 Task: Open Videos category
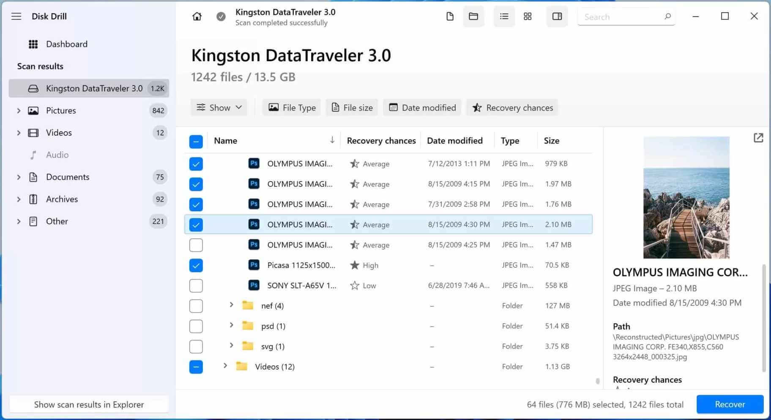click(x=59, y=133)
